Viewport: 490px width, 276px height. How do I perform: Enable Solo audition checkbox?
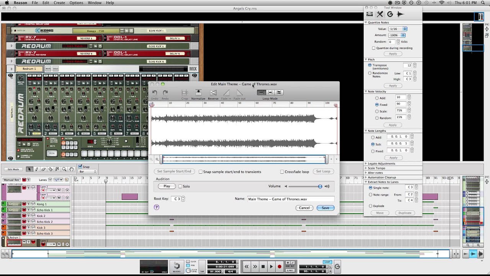click(x=180, y=186)
